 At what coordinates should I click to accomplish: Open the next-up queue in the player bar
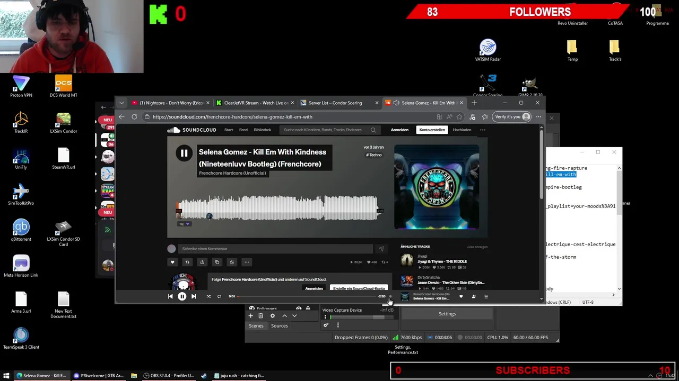click(x=486, y=296)
